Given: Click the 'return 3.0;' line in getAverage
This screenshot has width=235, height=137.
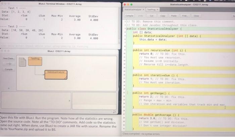Looking at the screenshot, I should click(x=164, y=119).
